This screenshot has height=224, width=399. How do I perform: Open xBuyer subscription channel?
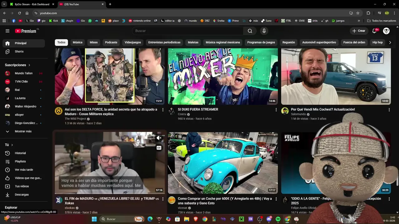(24, 115)
